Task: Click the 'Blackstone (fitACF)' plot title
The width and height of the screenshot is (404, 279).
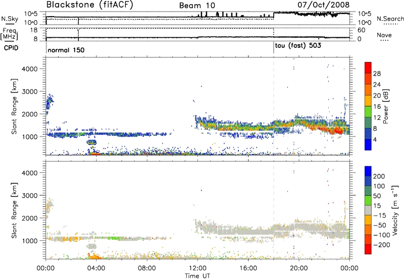Action: click(90, 5)
